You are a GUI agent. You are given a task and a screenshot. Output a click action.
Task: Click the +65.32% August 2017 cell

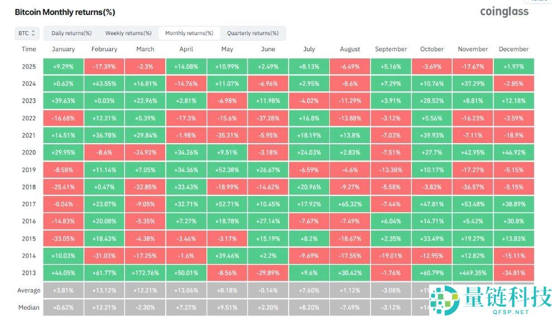tap(350, 204)
